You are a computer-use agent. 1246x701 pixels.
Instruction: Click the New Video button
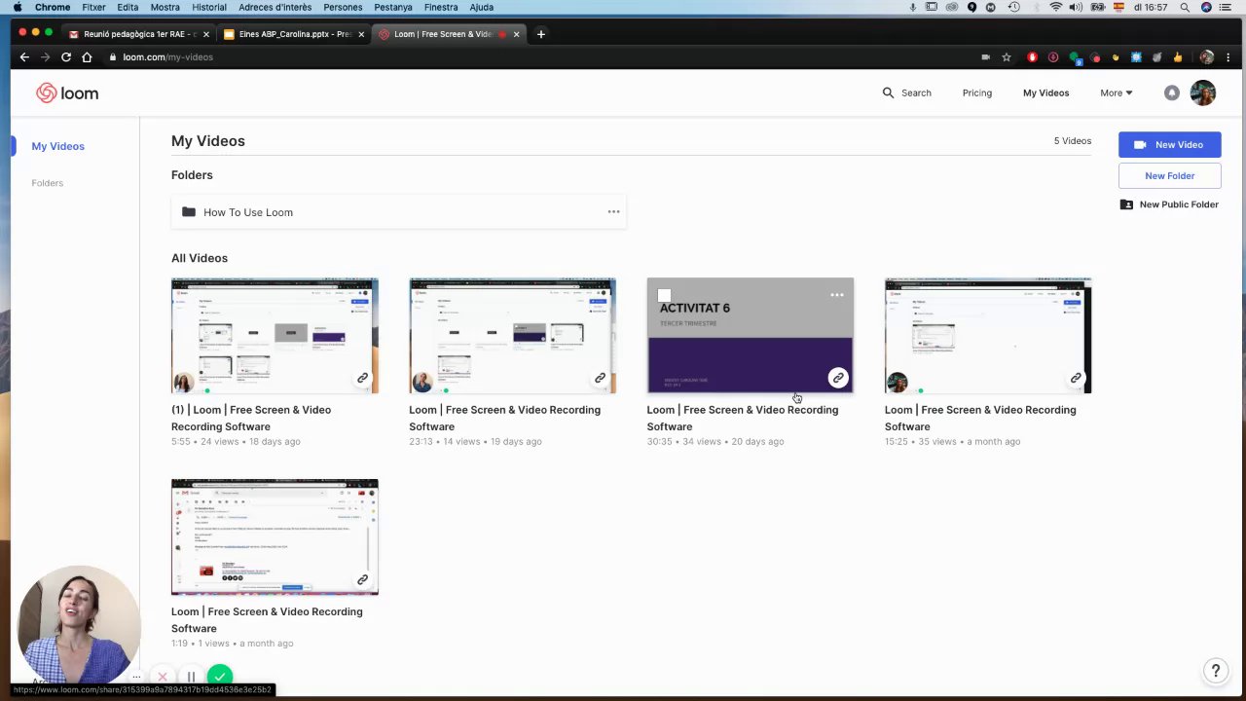pyautogui.click(x=1169, y=144)
